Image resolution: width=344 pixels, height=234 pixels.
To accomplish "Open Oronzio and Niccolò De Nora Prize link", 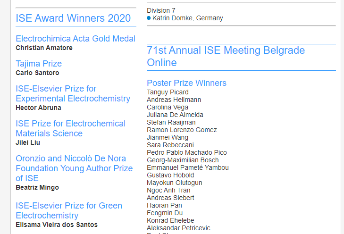I will pyautogui.click(x=74, y=168).
